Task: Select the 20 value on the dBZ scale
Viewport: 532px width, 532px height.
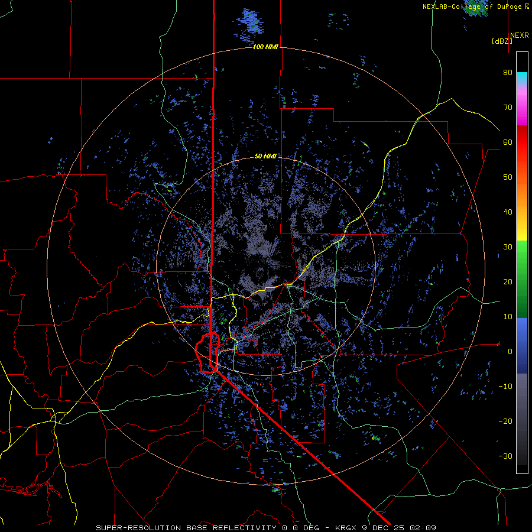Action: (x=508, y=282)
